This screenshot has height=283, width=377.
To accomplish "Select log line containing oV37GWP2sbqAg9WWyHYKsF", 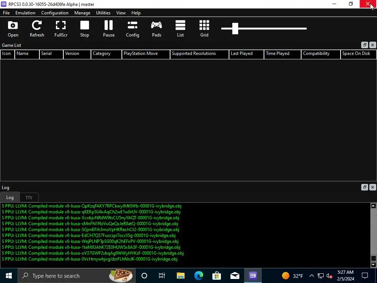I will click(x=92, y=253).
